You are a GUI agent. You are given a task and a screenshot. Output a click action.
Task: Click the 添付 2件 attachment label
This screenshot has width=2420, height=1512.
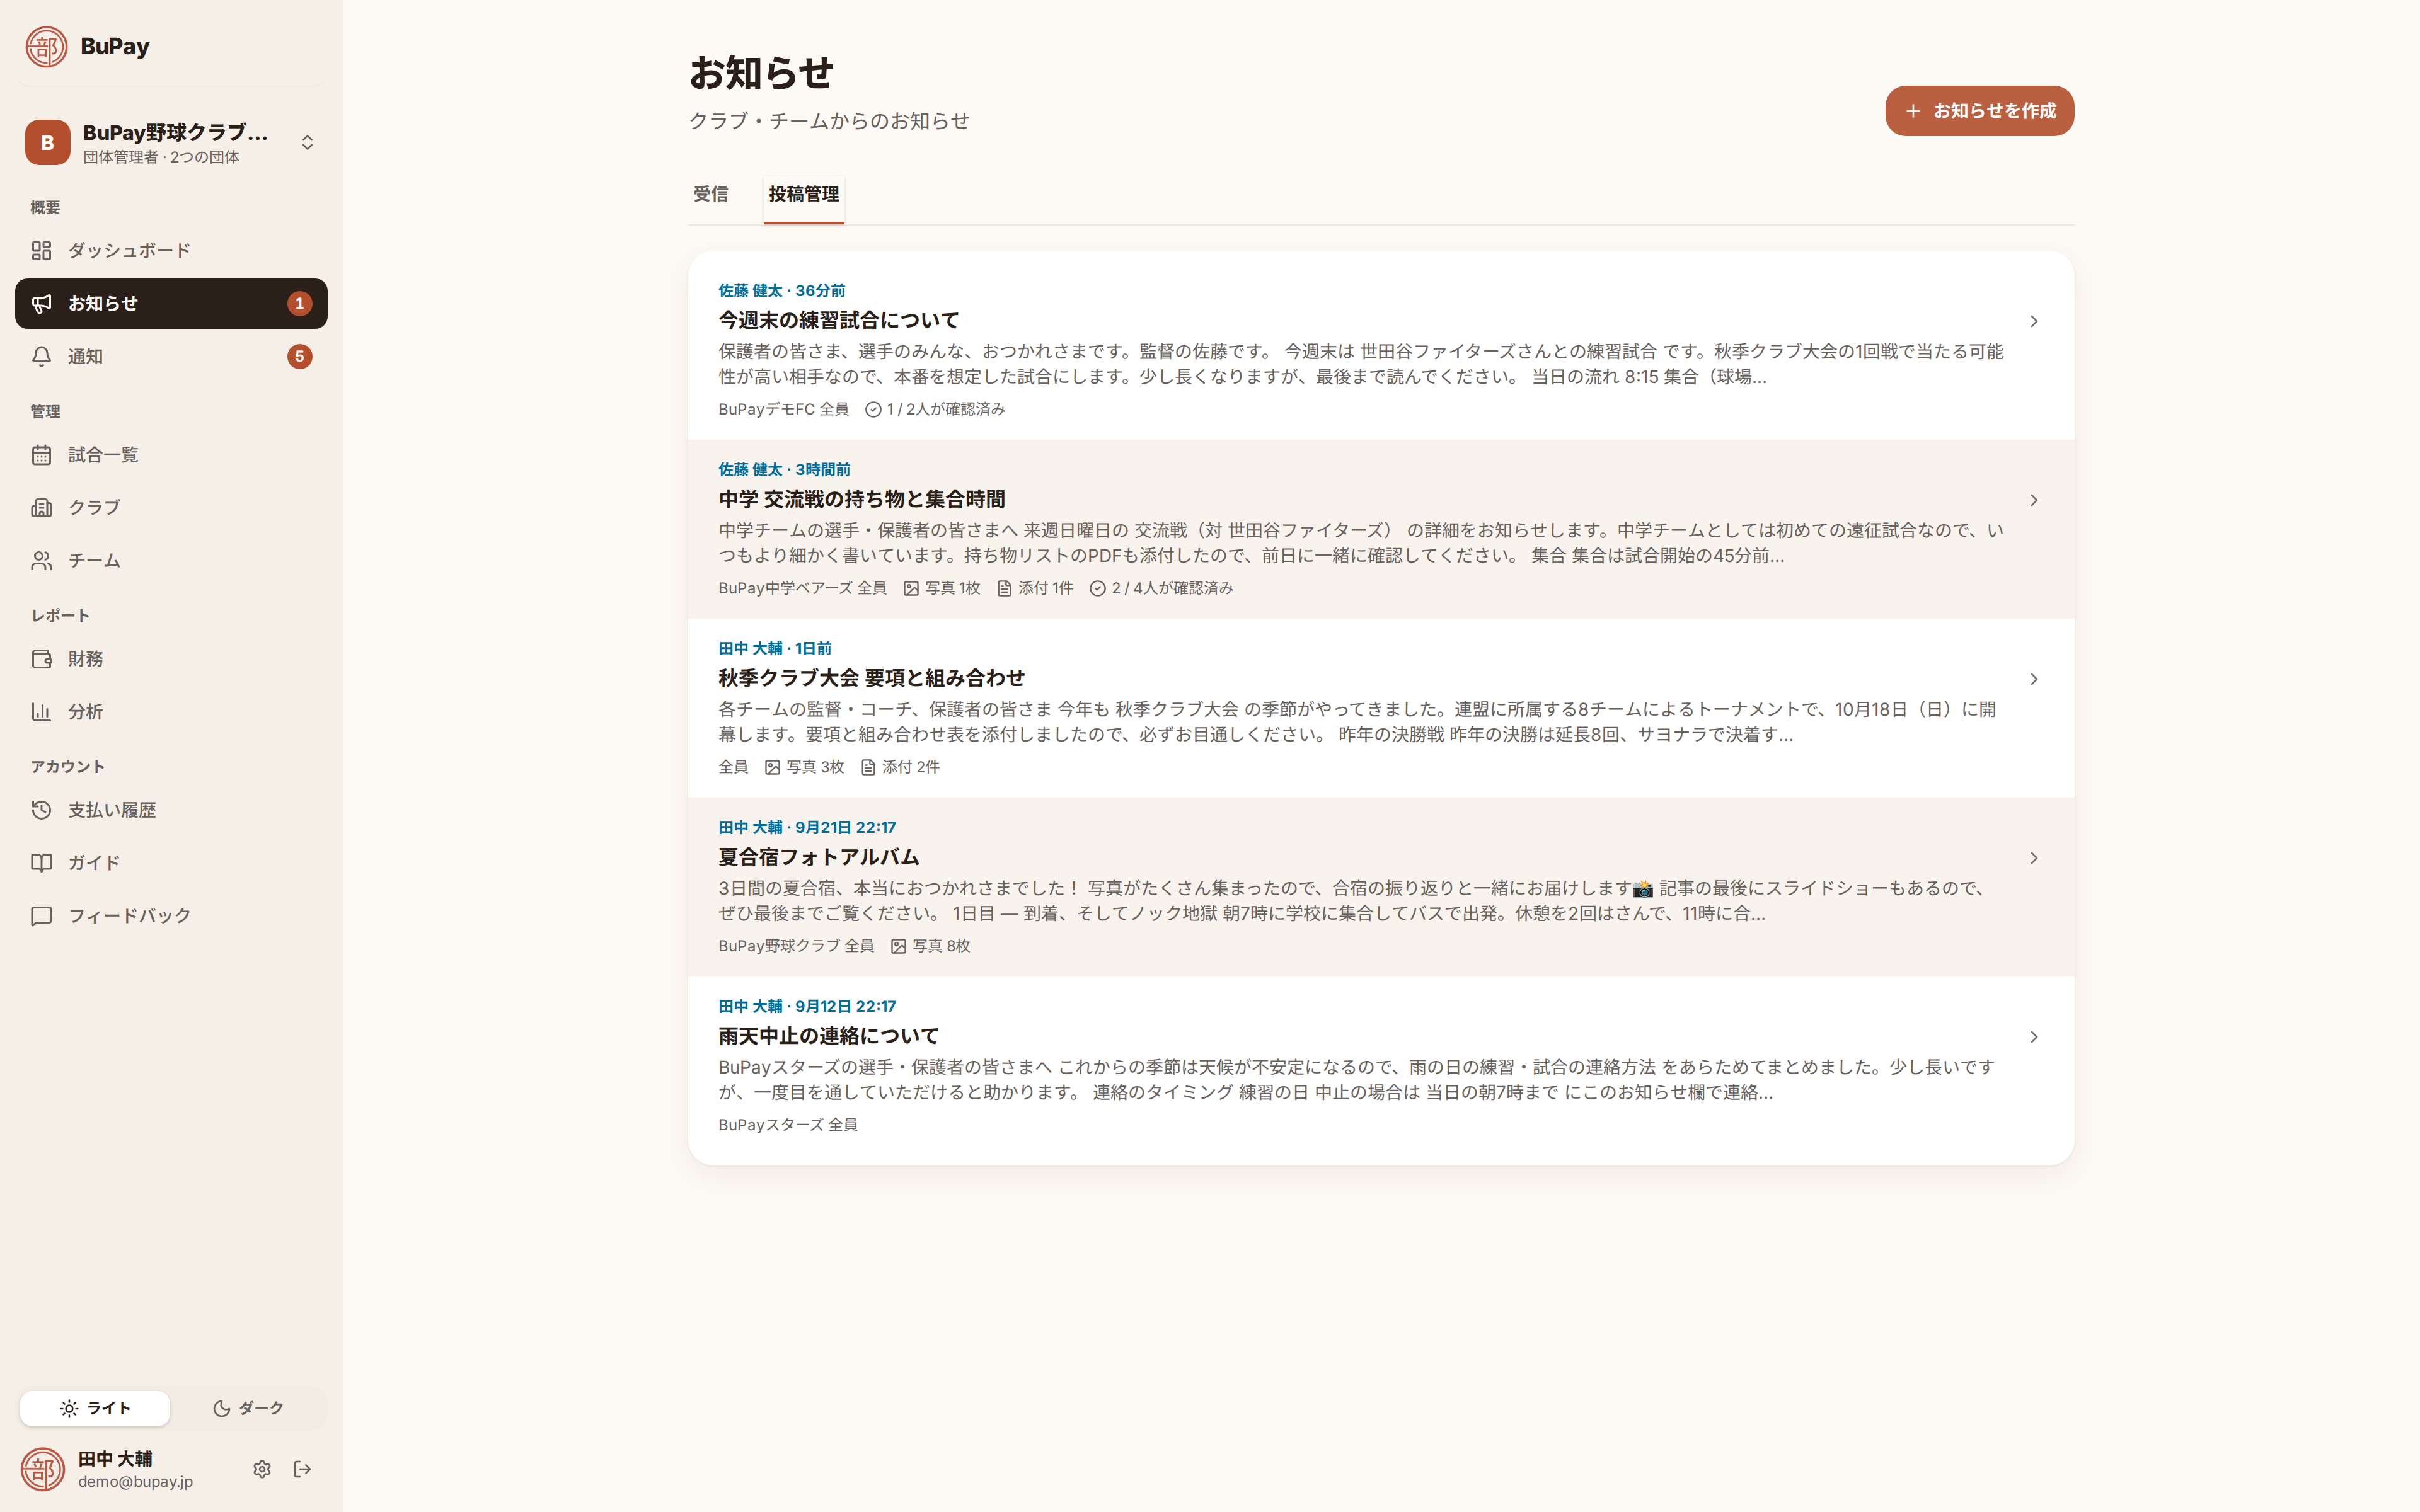pyautogui.click(x=900, y=767)
